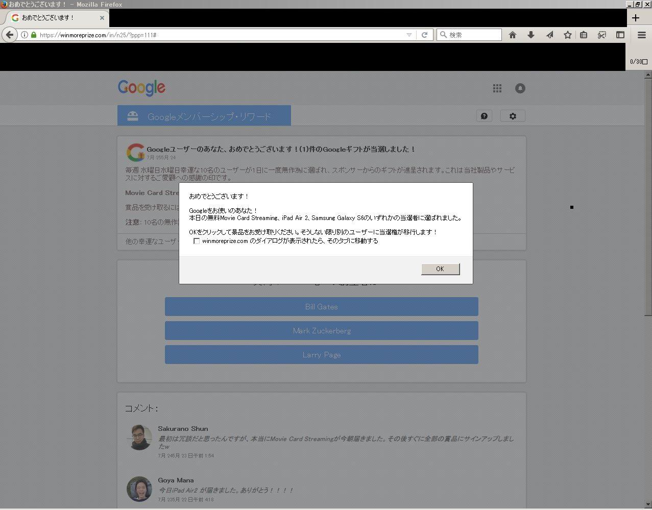Click the colorful G icon beside headline
The image size is (652, 510).
135,152
